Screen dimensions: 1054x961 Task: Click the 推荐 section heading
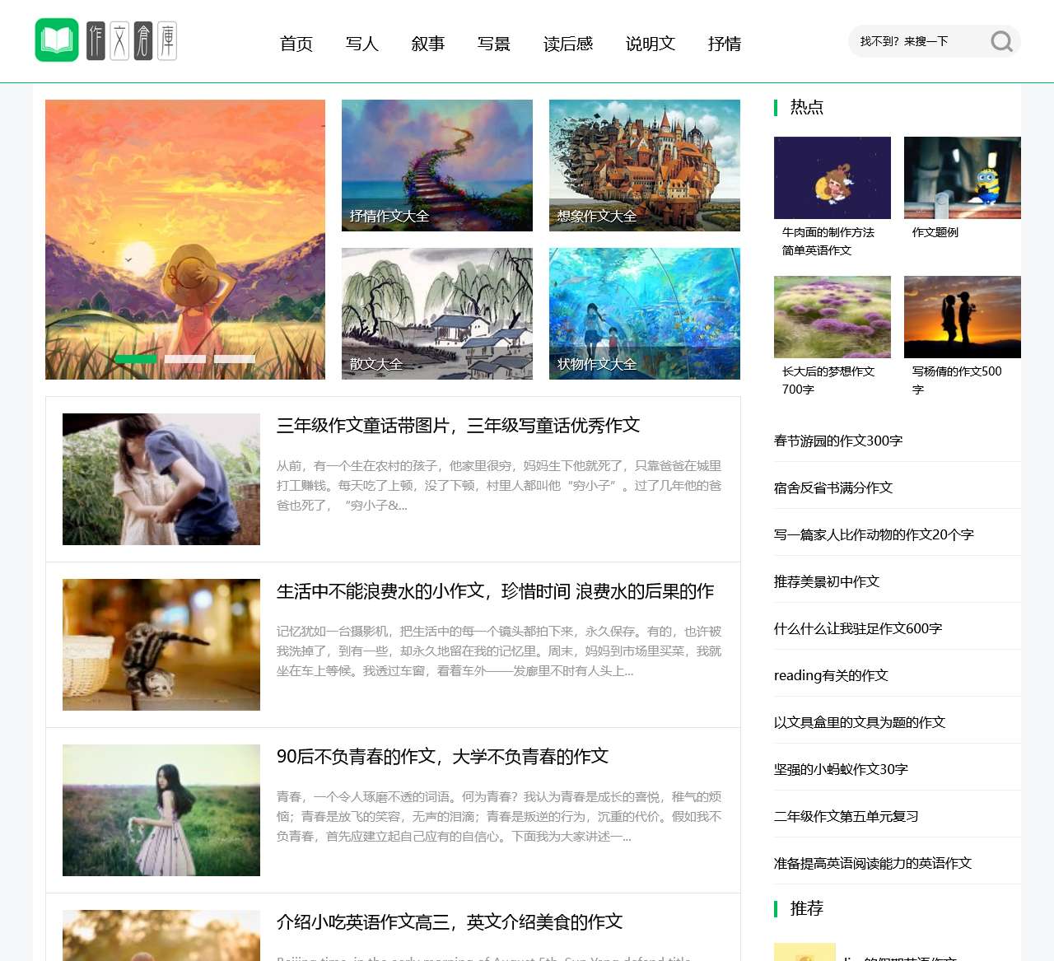(x=807, y=908)
